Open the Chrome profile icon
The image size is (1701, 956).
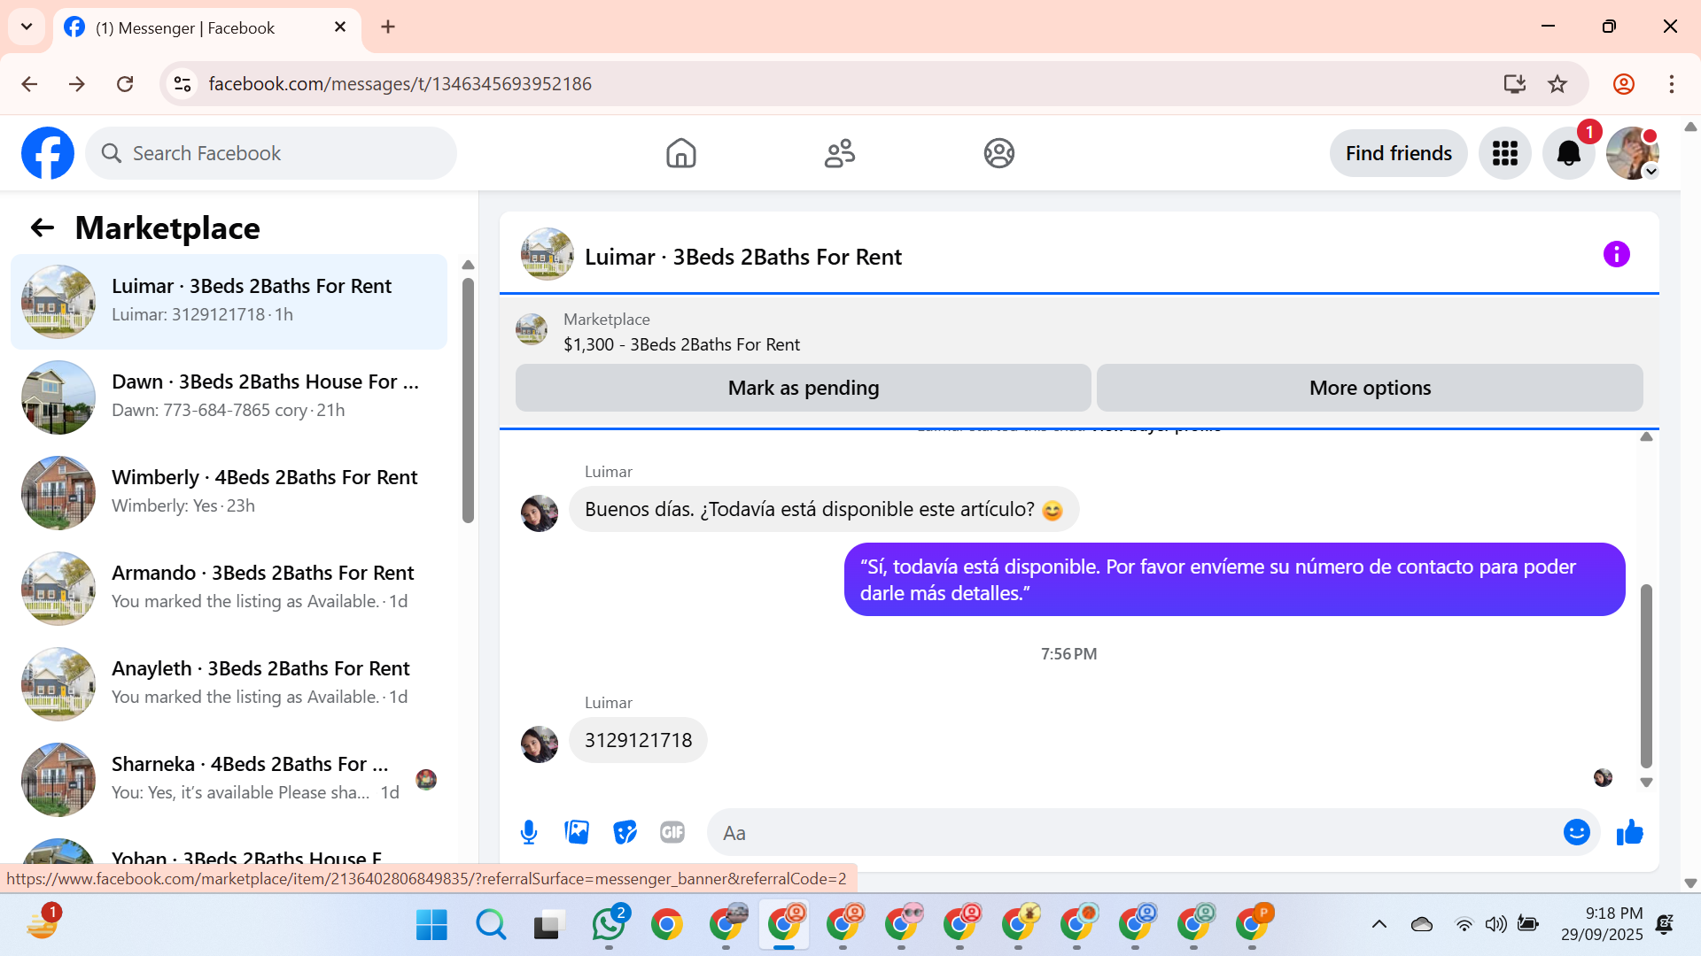pyautogui.click(x=1623, y=84)
